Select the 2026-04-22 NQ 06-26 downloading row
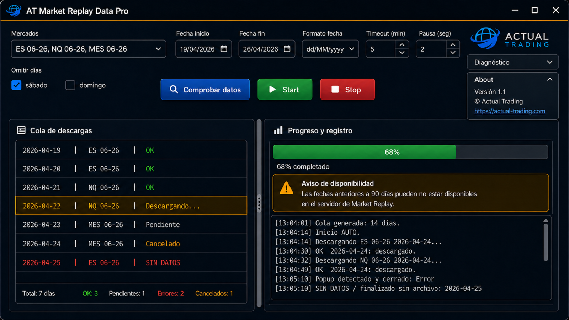 click(x=131, y=206)
